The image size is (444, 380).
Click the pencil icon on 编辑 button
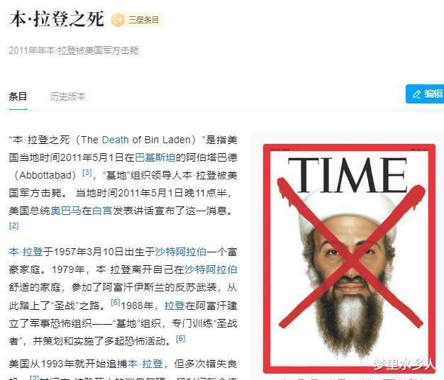tap(416, 94)
